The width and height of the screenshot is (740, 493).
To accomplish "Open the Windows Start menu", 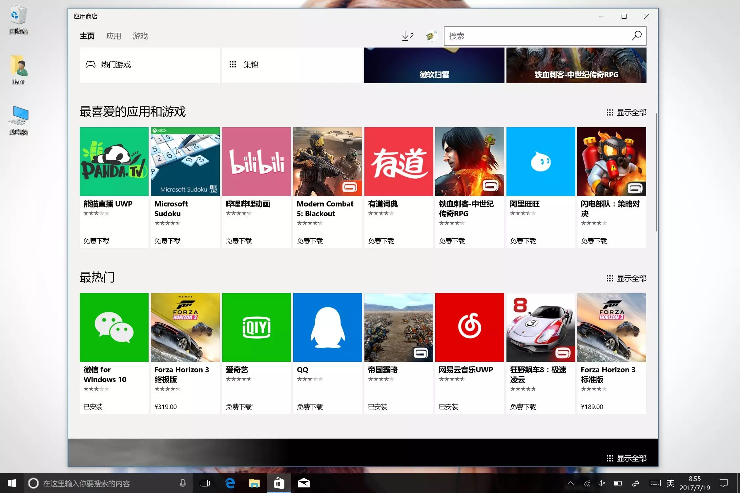I will tap(12, 483).
